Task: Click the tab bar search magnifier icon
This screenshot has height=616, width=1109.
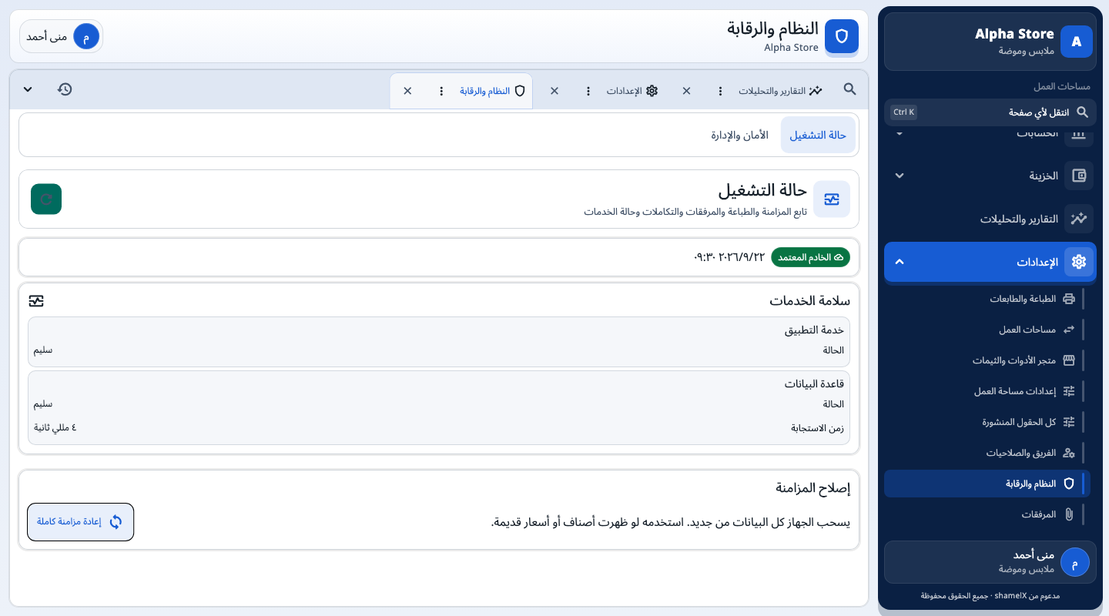Action: (849, 89)
